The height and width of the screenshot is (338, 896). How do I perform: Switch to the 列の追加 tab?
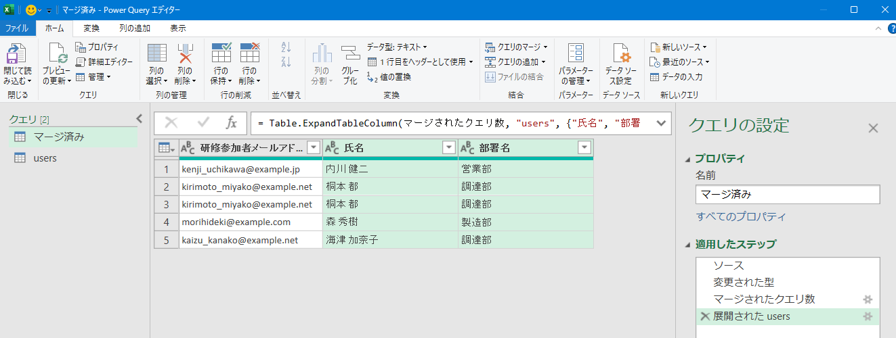click(x=135, y=28)
